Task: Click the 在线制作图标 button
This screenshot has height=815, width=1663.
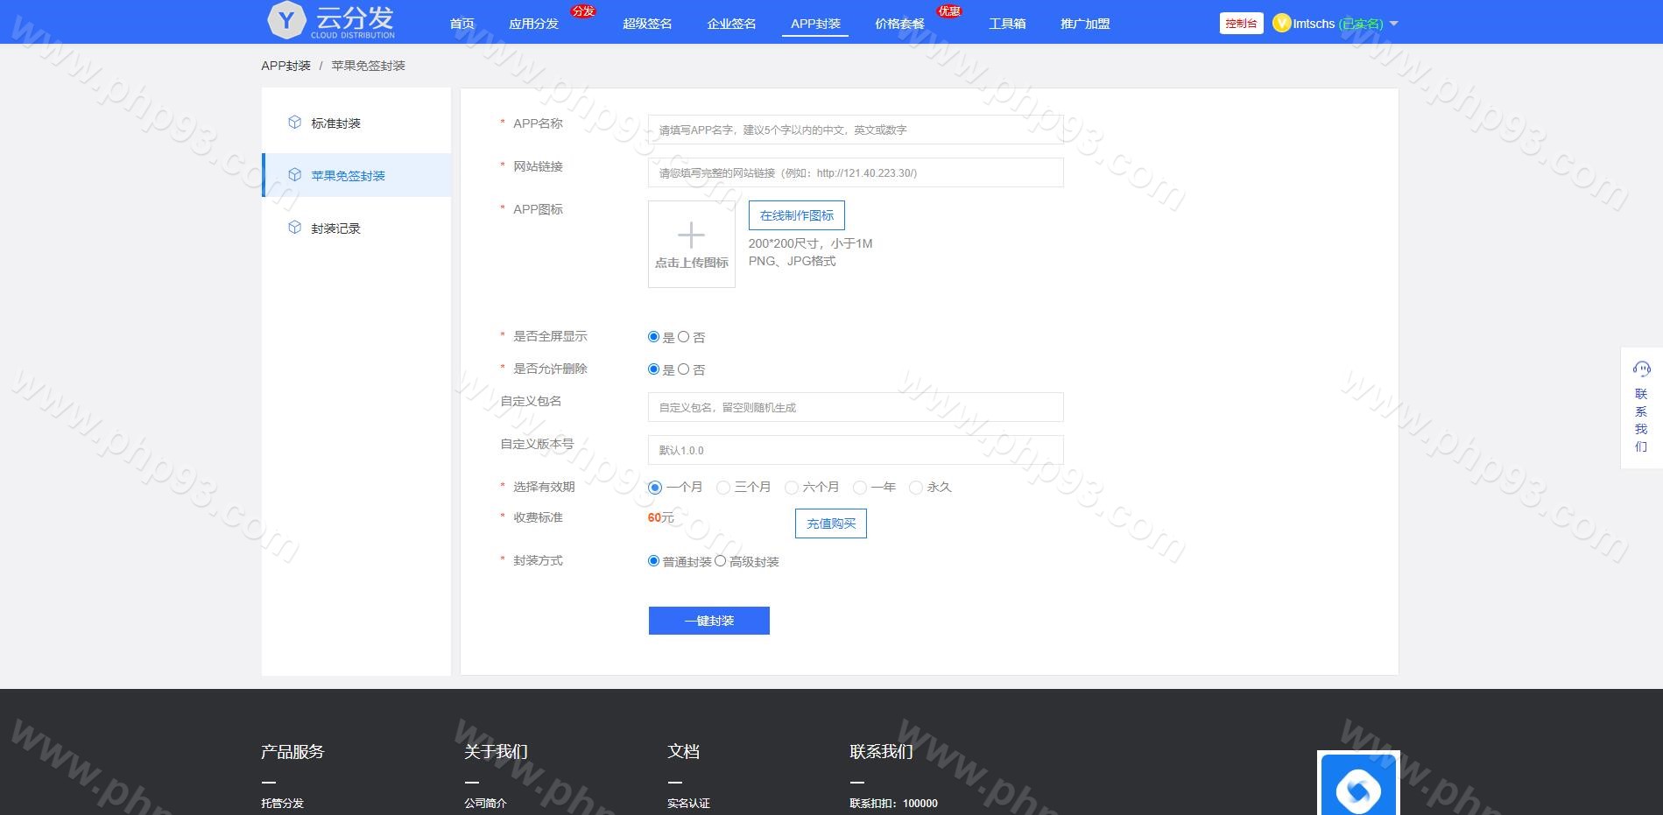Action: [x=796, y=215]
